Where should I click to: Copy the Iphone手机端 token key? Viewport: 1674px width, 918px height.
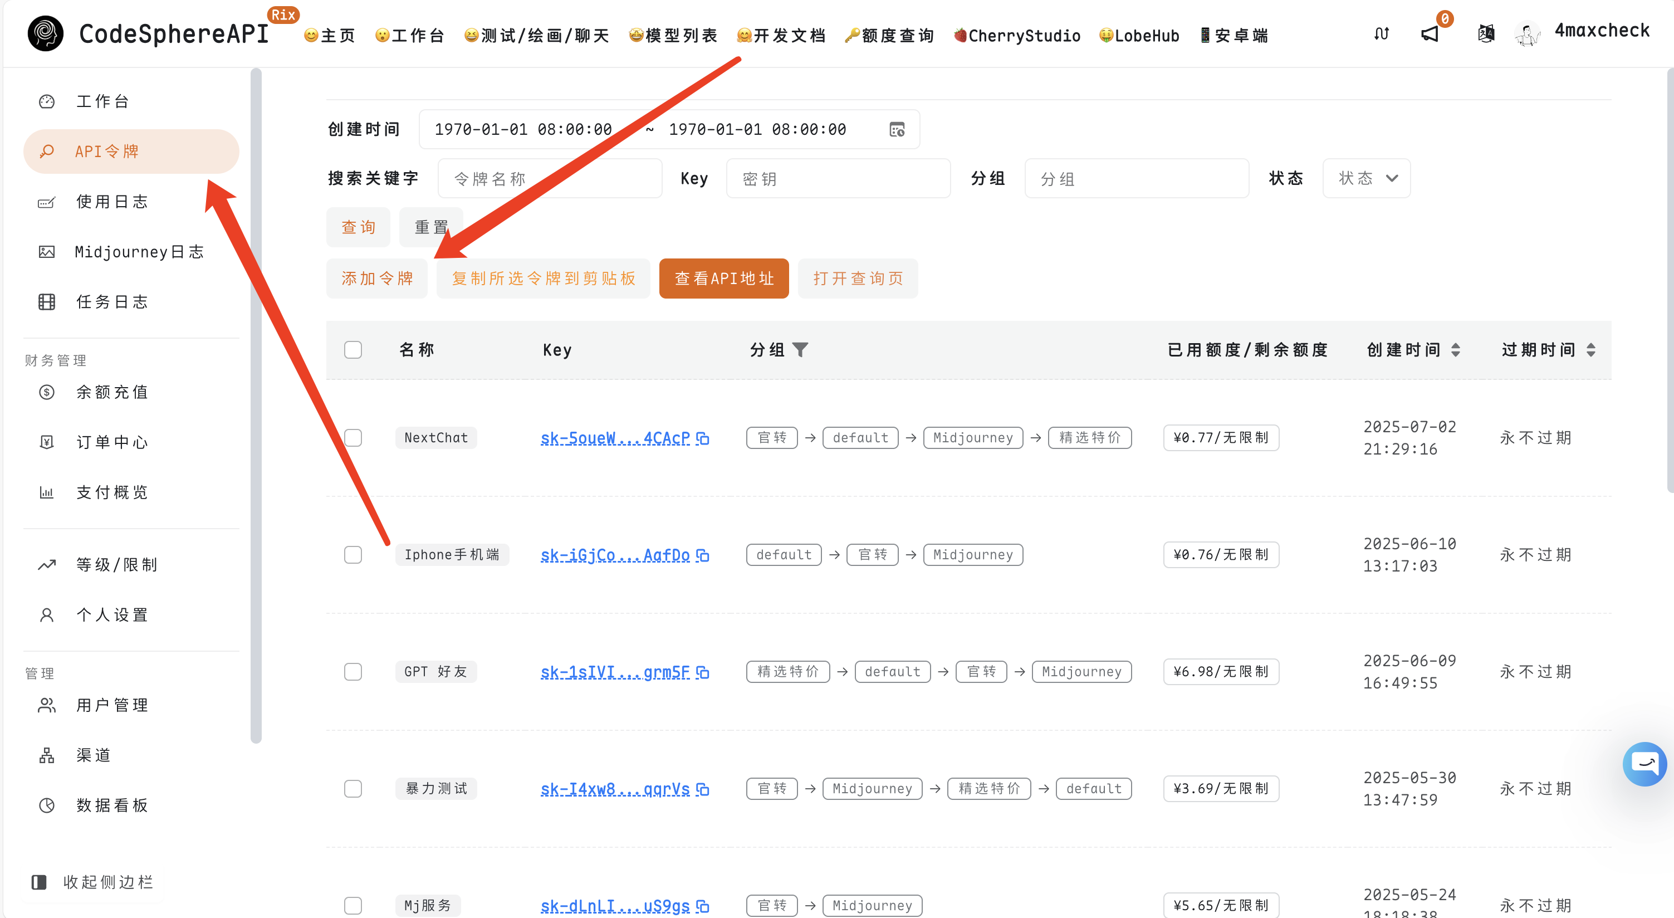coord(702,555)
